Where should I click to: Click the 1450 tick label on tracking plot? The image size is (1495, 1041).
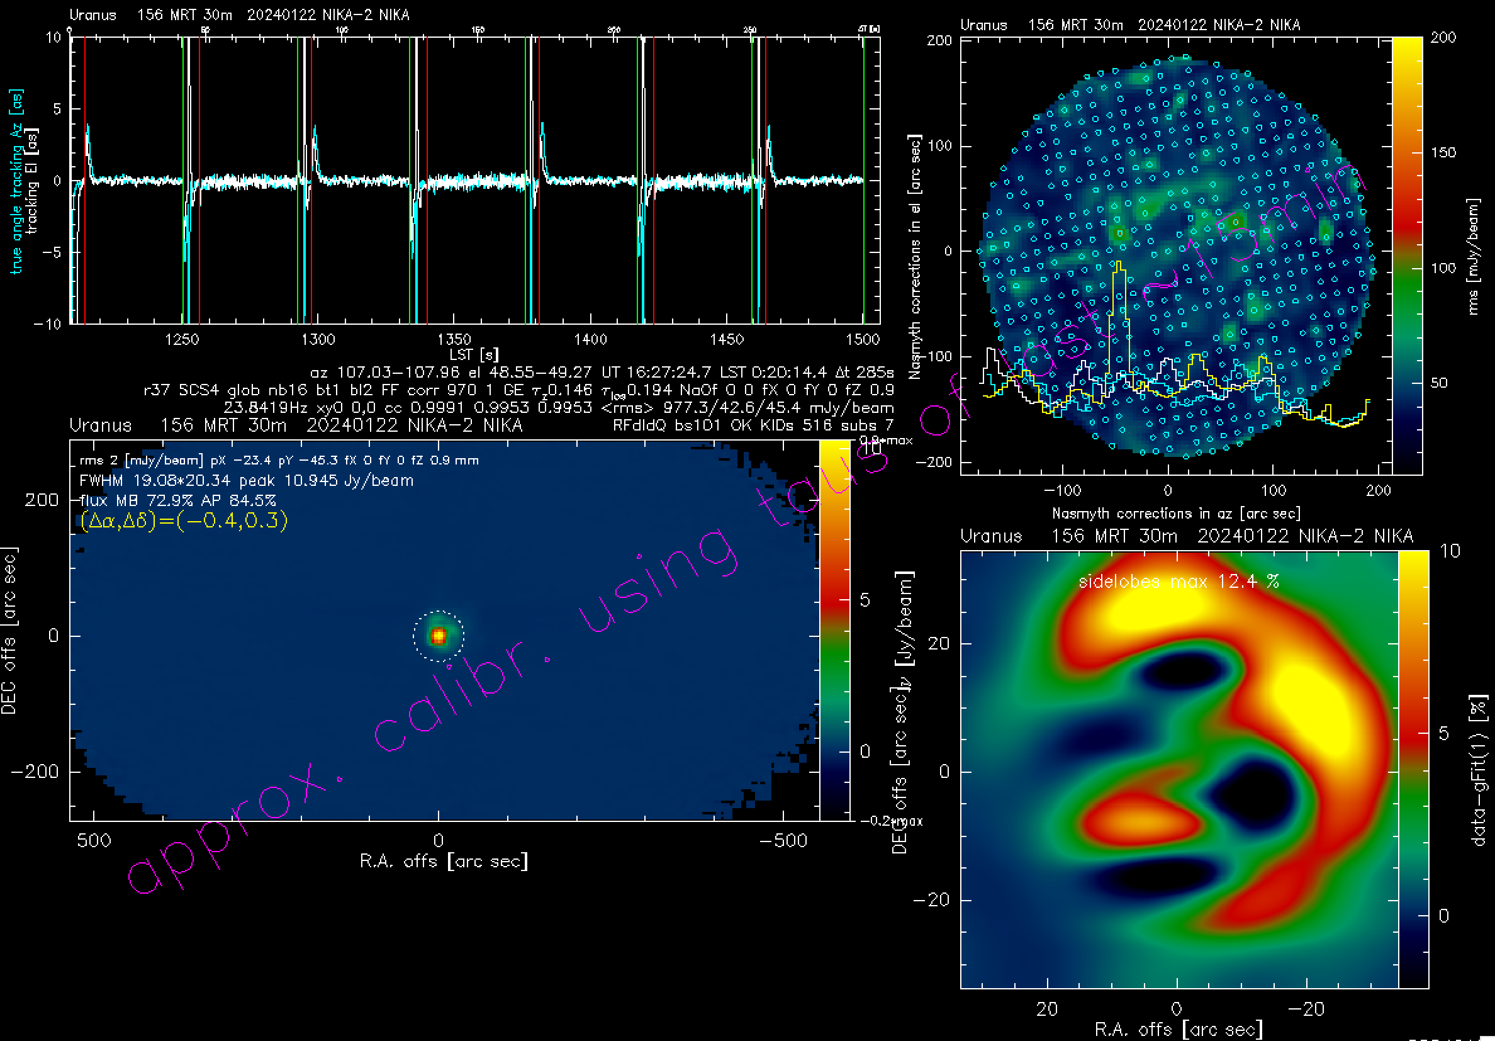(x=727, y=339)
